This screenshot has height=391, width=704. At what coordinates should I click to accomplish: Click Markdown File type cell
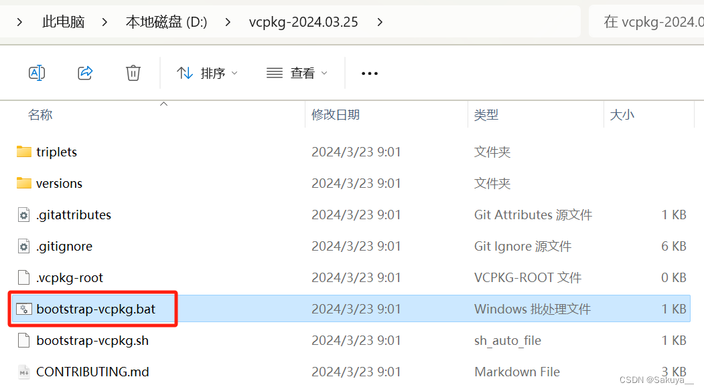516,372
